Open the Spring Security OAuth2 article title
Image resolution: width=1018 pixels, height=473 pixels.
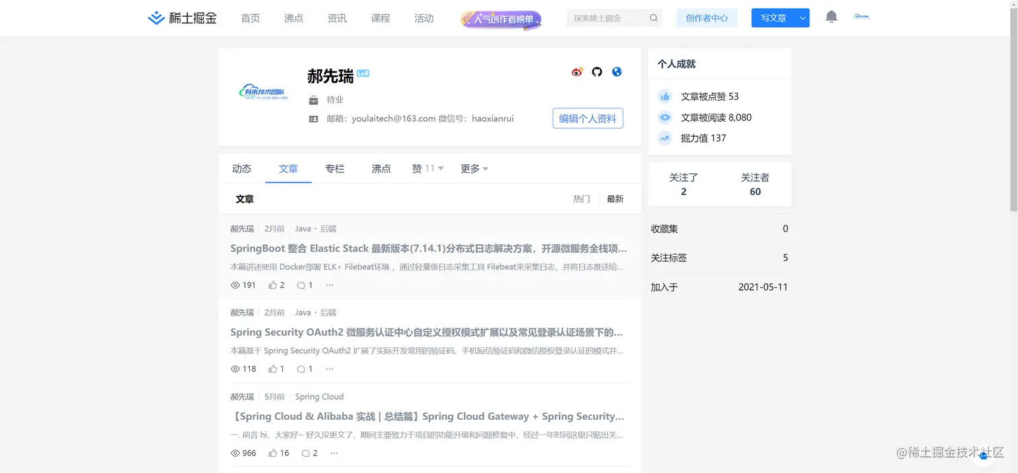click(426, 332)
